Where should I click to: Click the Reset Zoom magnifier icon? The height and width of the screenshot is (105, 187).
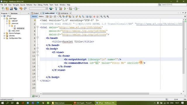click(x=108, y=17)
